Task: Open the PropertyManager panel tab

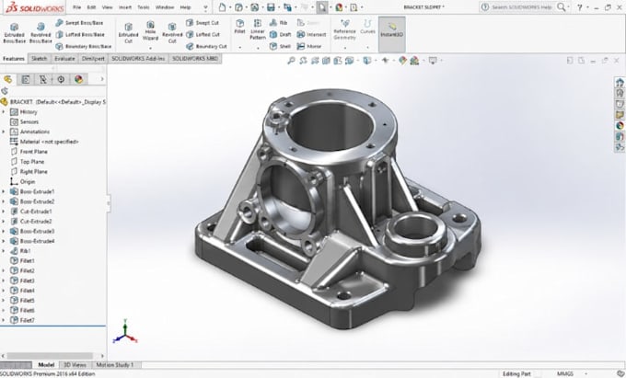Action: pos(26,79)
